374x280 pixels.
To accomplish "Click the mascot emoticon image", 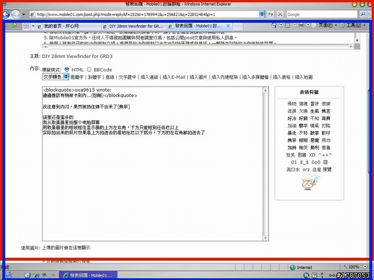I will coord(310,182).
